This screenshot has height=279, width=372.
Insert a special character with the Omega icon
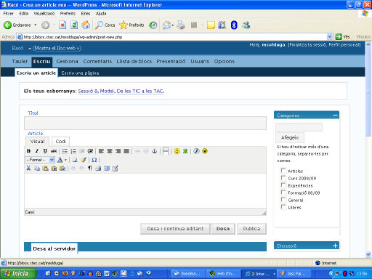click(94, 160)
